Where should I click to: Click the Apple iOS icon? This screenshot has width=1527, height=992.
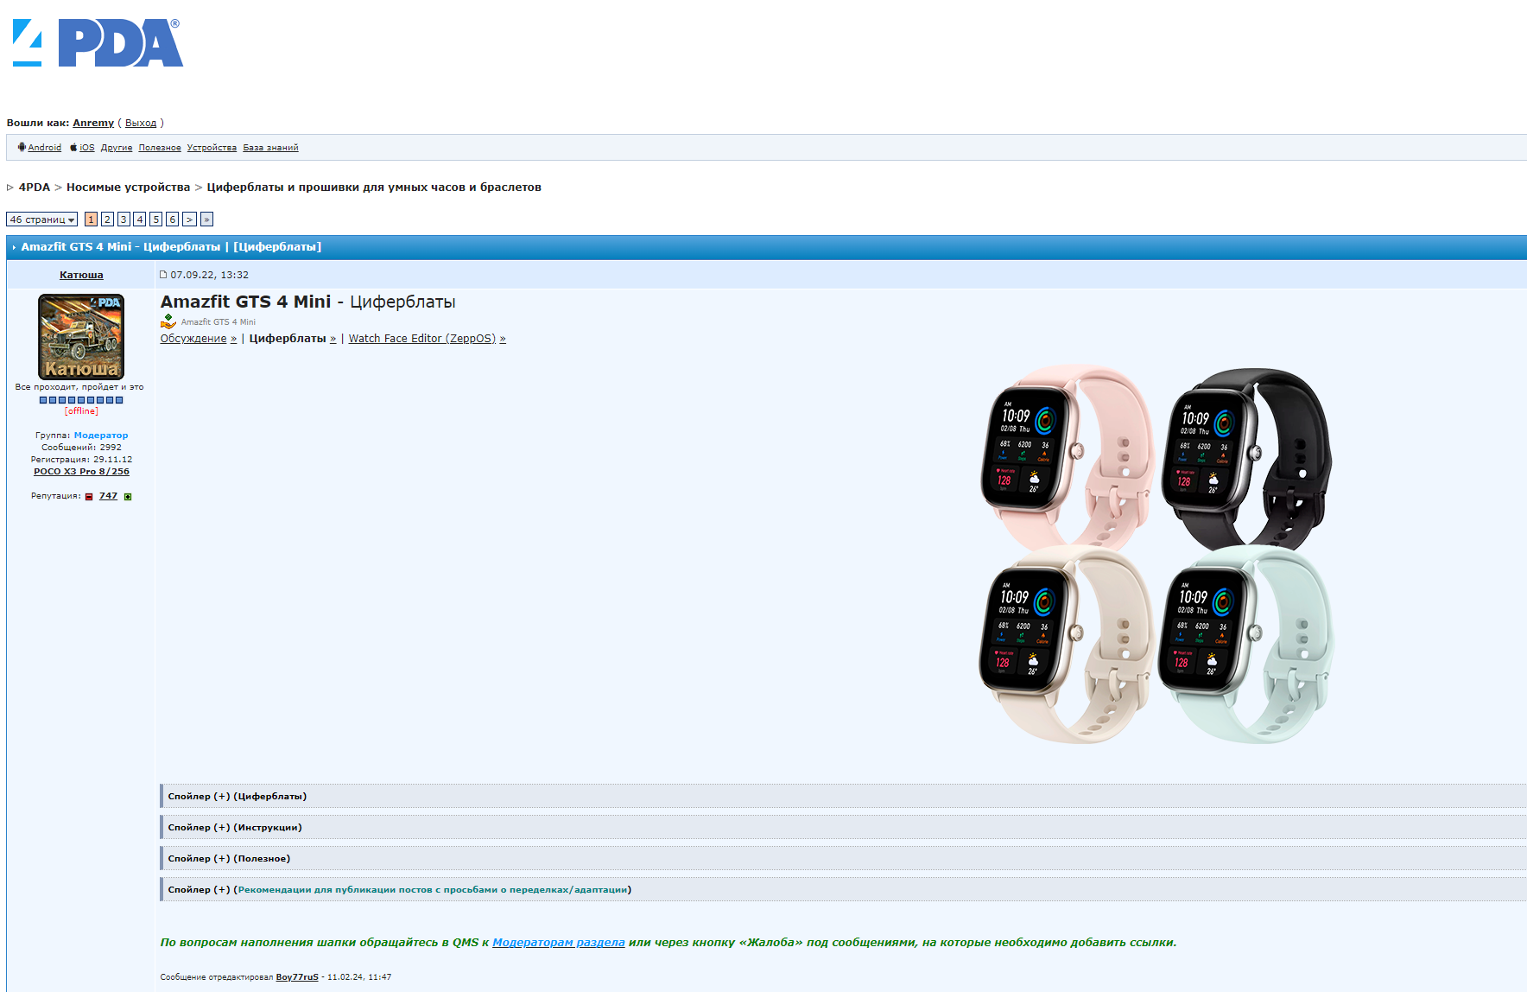coord(73,148)
